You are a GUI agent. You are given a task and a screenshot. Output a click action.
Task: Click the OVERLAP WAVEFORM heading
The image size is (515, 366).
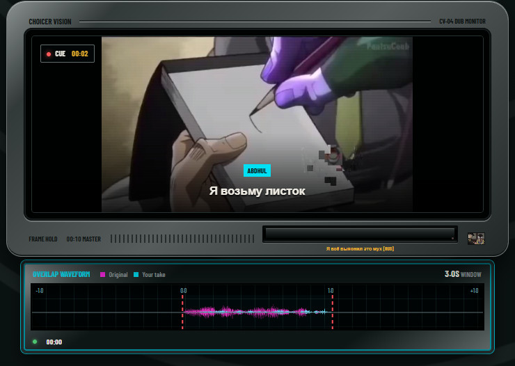[61, 274]
